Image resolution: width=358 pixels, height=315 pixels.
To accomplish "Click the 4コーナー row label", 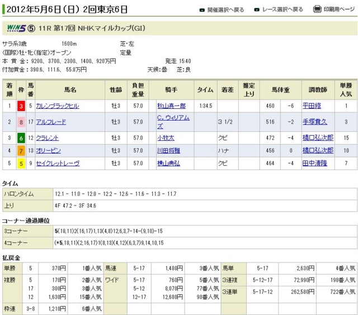I will pos(27,243).
